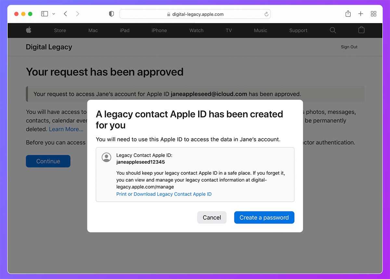
Task: Click the Sign Out link
Action: click(349, 47)
